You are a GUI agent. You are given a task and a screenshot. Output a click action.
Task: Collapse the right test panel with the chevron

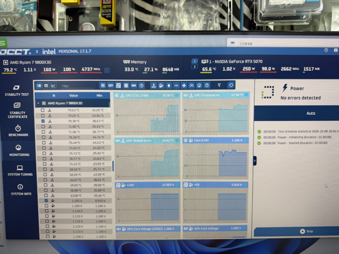[x=255, y=161]
